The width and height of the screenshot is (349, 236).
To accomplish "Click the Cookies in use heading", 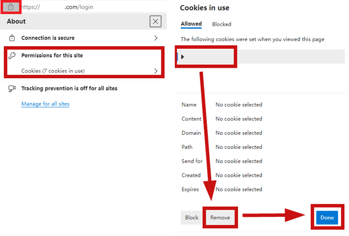I will click(204, 8).
